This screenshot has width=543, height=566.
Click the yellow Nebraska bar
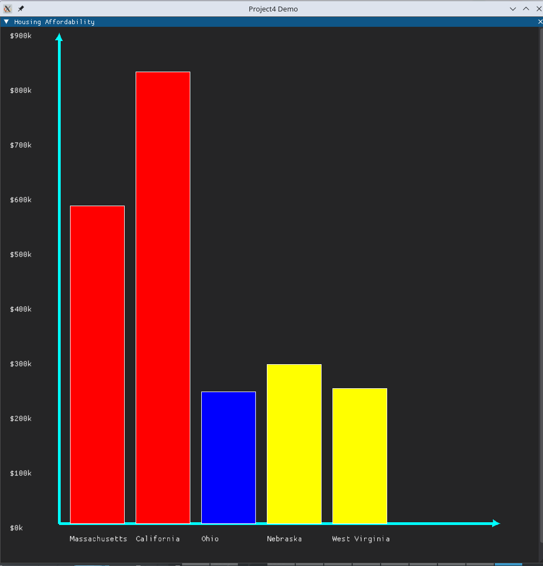click(x=294, y=444)
